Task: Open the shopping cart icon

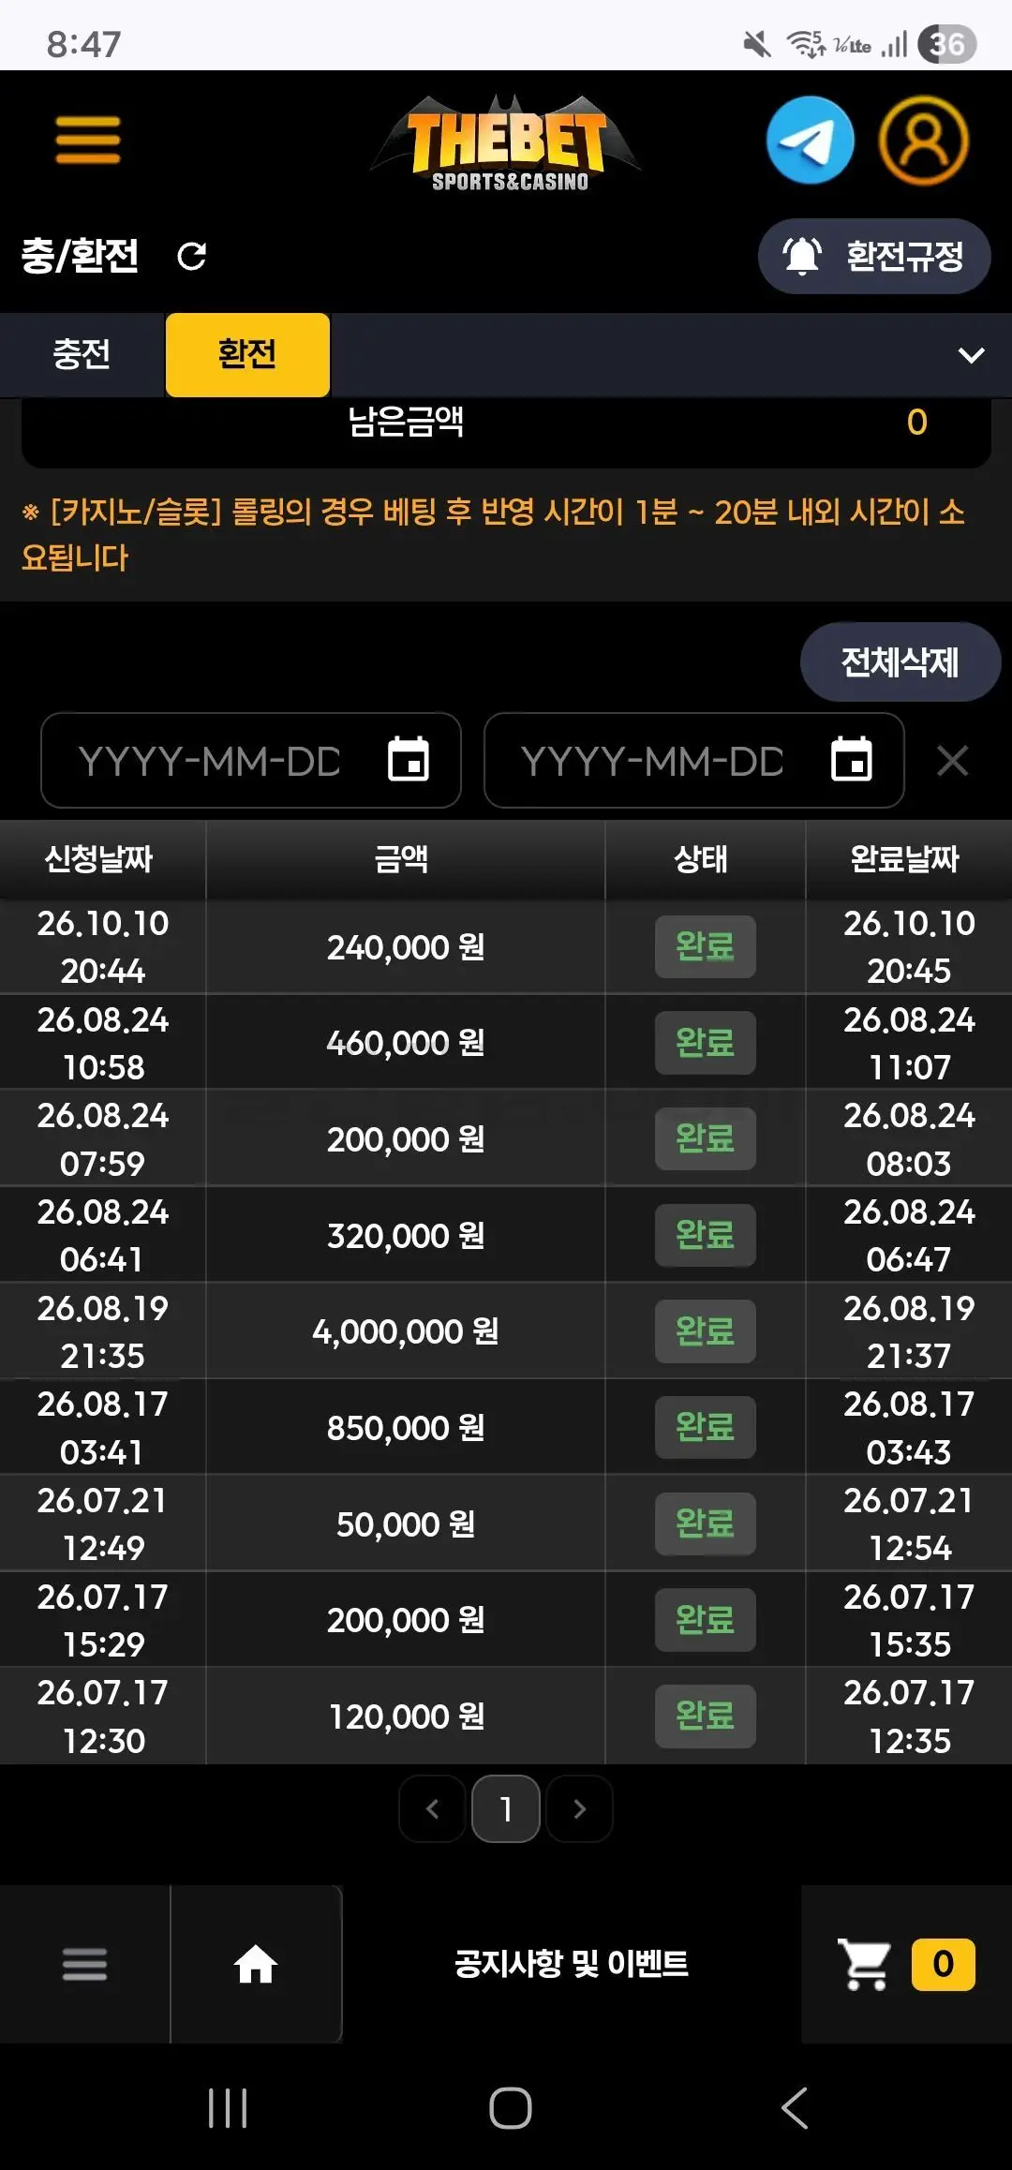Action: coord(865,1965)
